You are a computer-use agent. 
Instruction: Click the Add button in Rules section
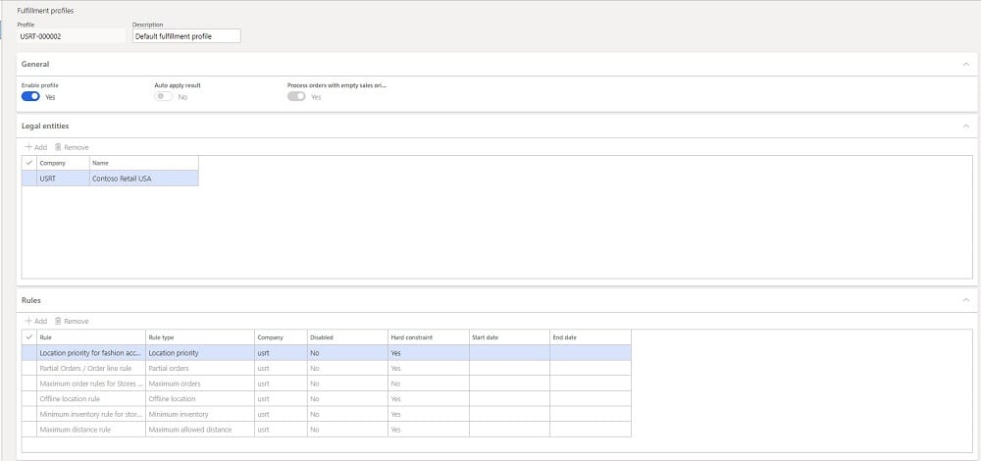tap(35, 321)
